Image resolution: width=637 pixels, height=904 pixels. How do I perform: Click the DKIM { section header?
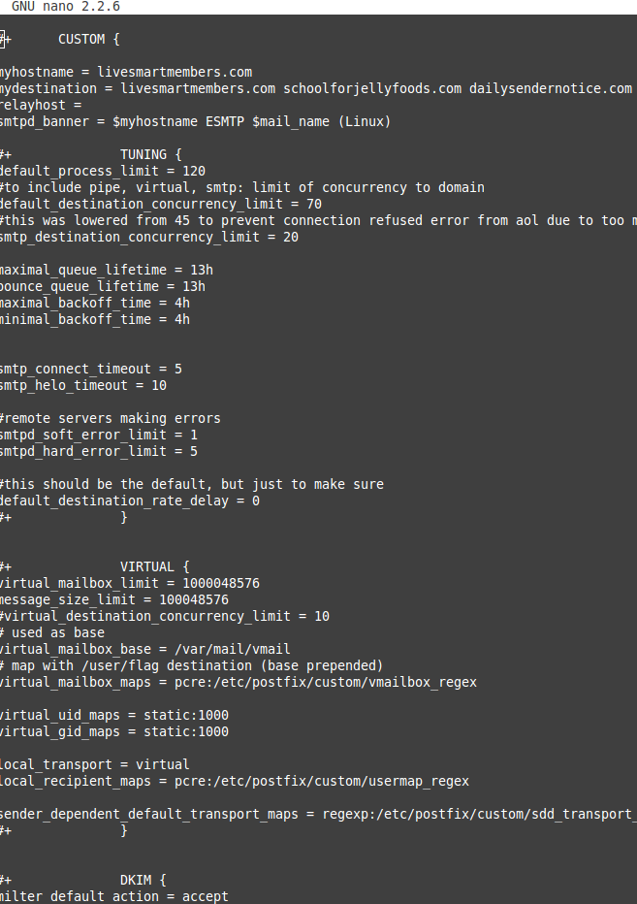tap(143, 880)
